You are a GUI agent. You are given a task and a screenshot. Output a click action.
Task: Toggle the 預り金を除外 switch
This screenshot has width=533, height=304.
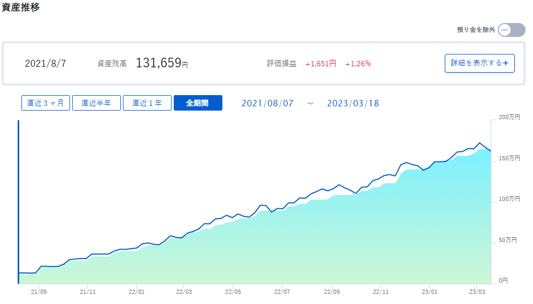coord(512,30)
